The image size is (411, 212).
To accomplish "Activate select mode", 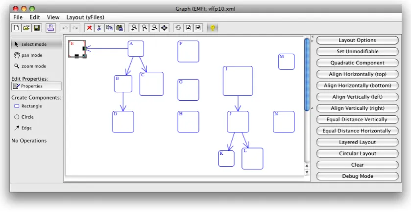I will click(x=36, y=44).
